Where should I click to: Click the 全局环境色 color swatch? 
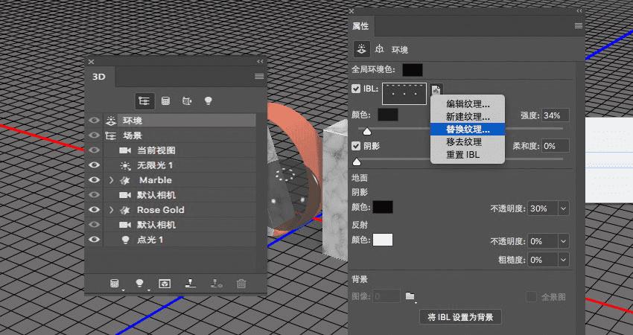pyautogui.click(x=412, y=69)
